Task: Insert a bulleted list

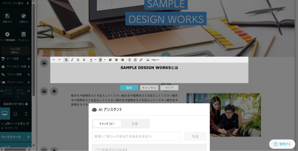Action: coord(129,60)
